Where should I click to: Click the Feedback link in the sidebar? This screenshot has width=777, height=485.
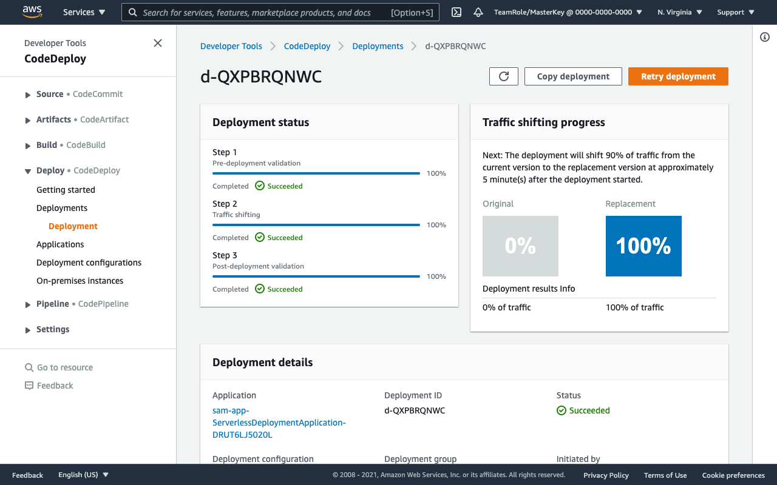pyautogui.click(x=55, y=386)
